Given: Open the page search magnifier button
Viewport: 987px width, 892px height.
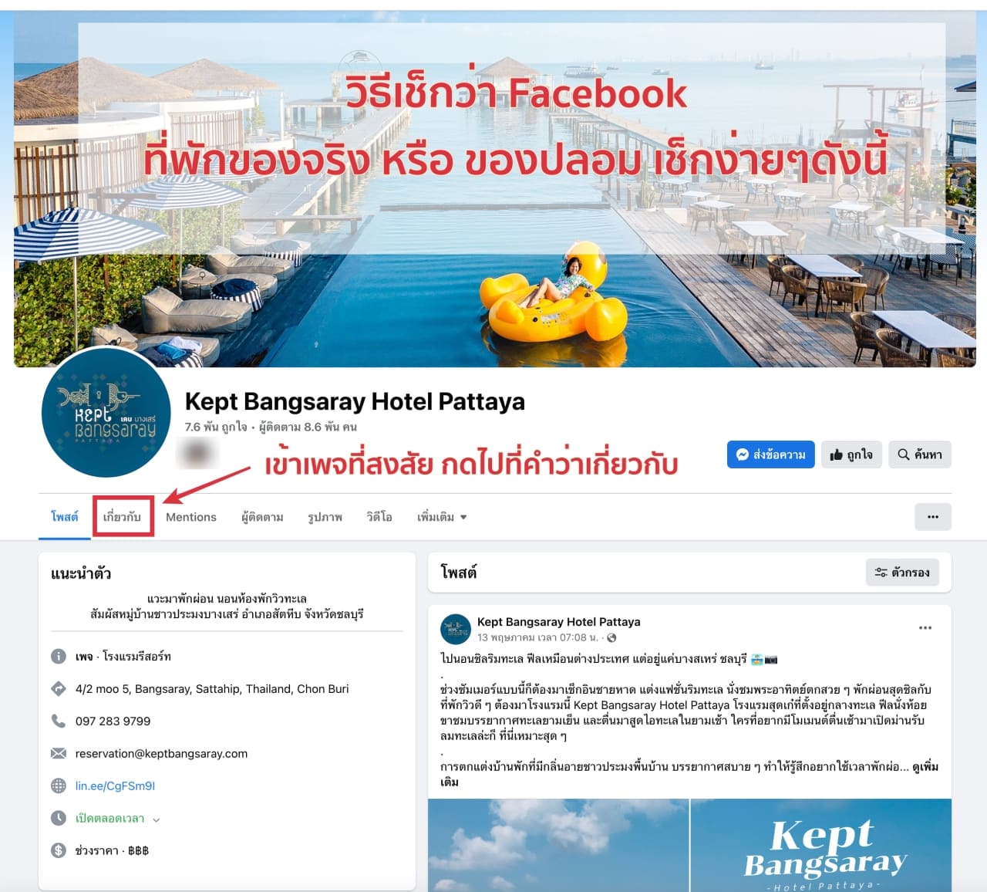Looking at the screenshot, I should tap(920, 454).
